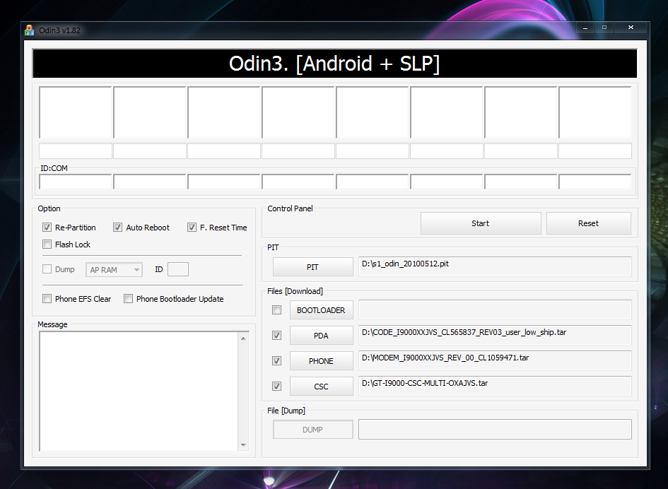Click the first large device progress box
Screen dimensions: 668x489
pos(76,112)
